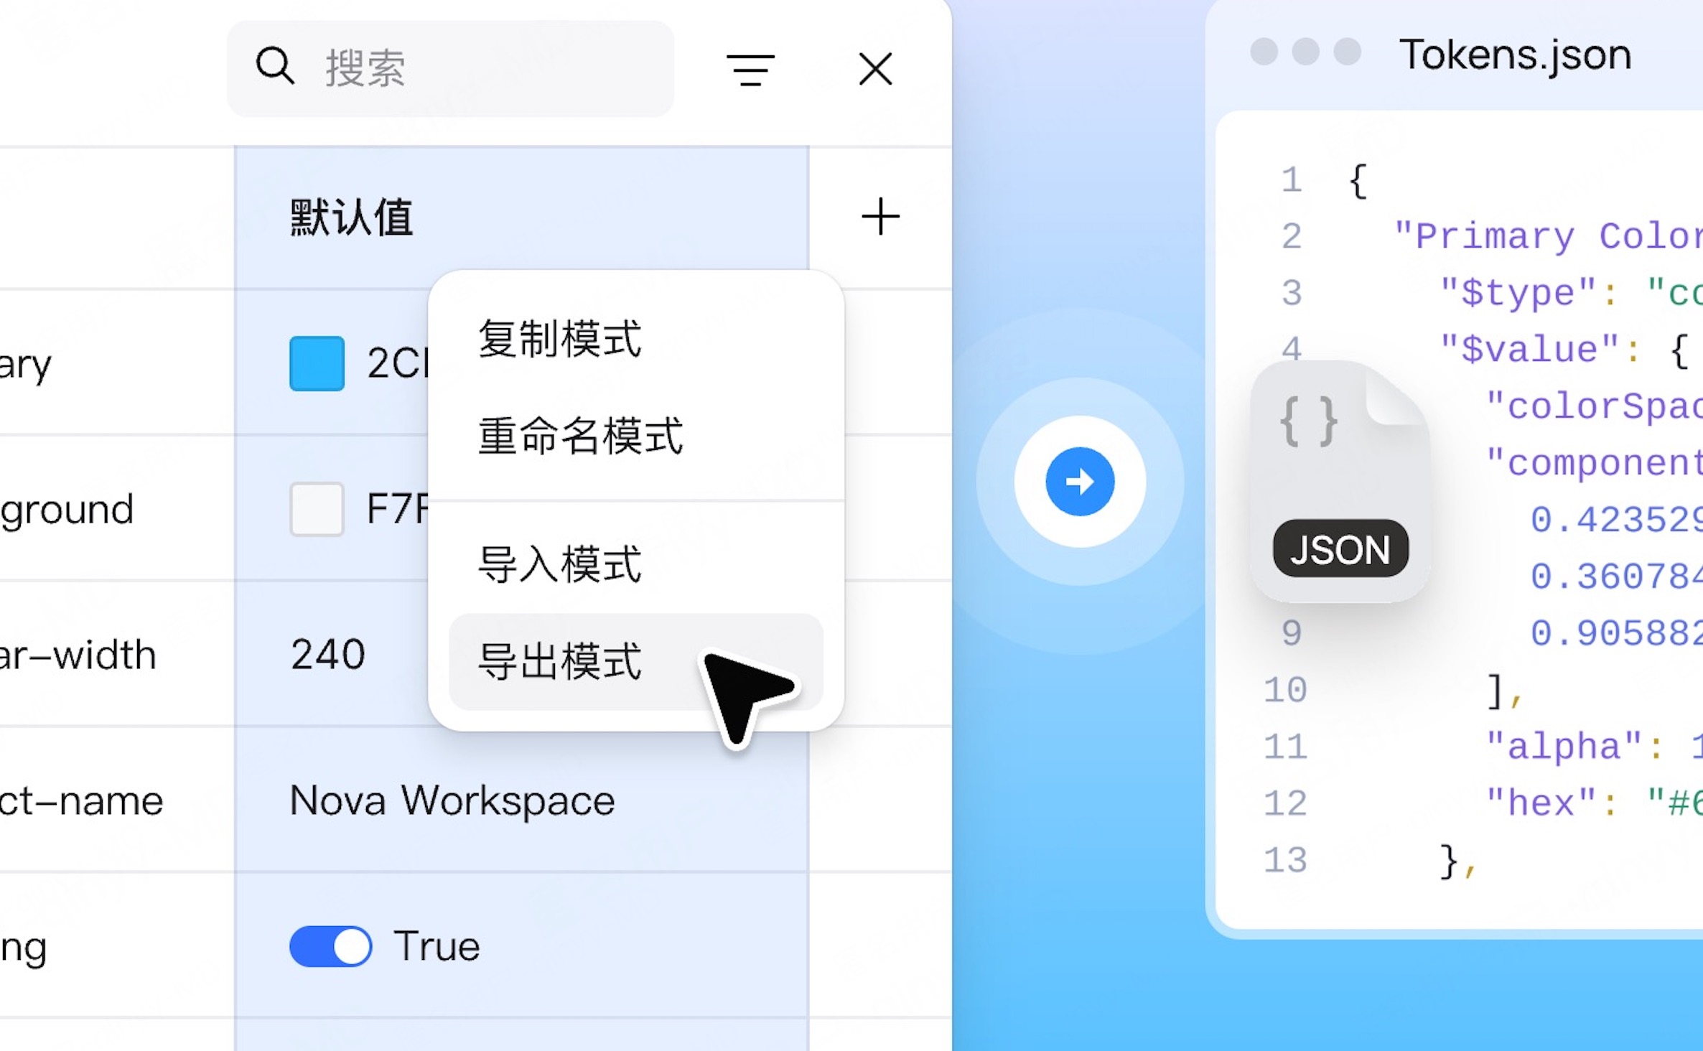
Task: Click the Tokens.json window title
Action: [x=1515, y=55]
